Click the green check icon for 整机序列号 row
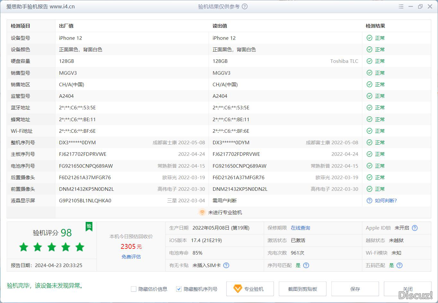 369,142
